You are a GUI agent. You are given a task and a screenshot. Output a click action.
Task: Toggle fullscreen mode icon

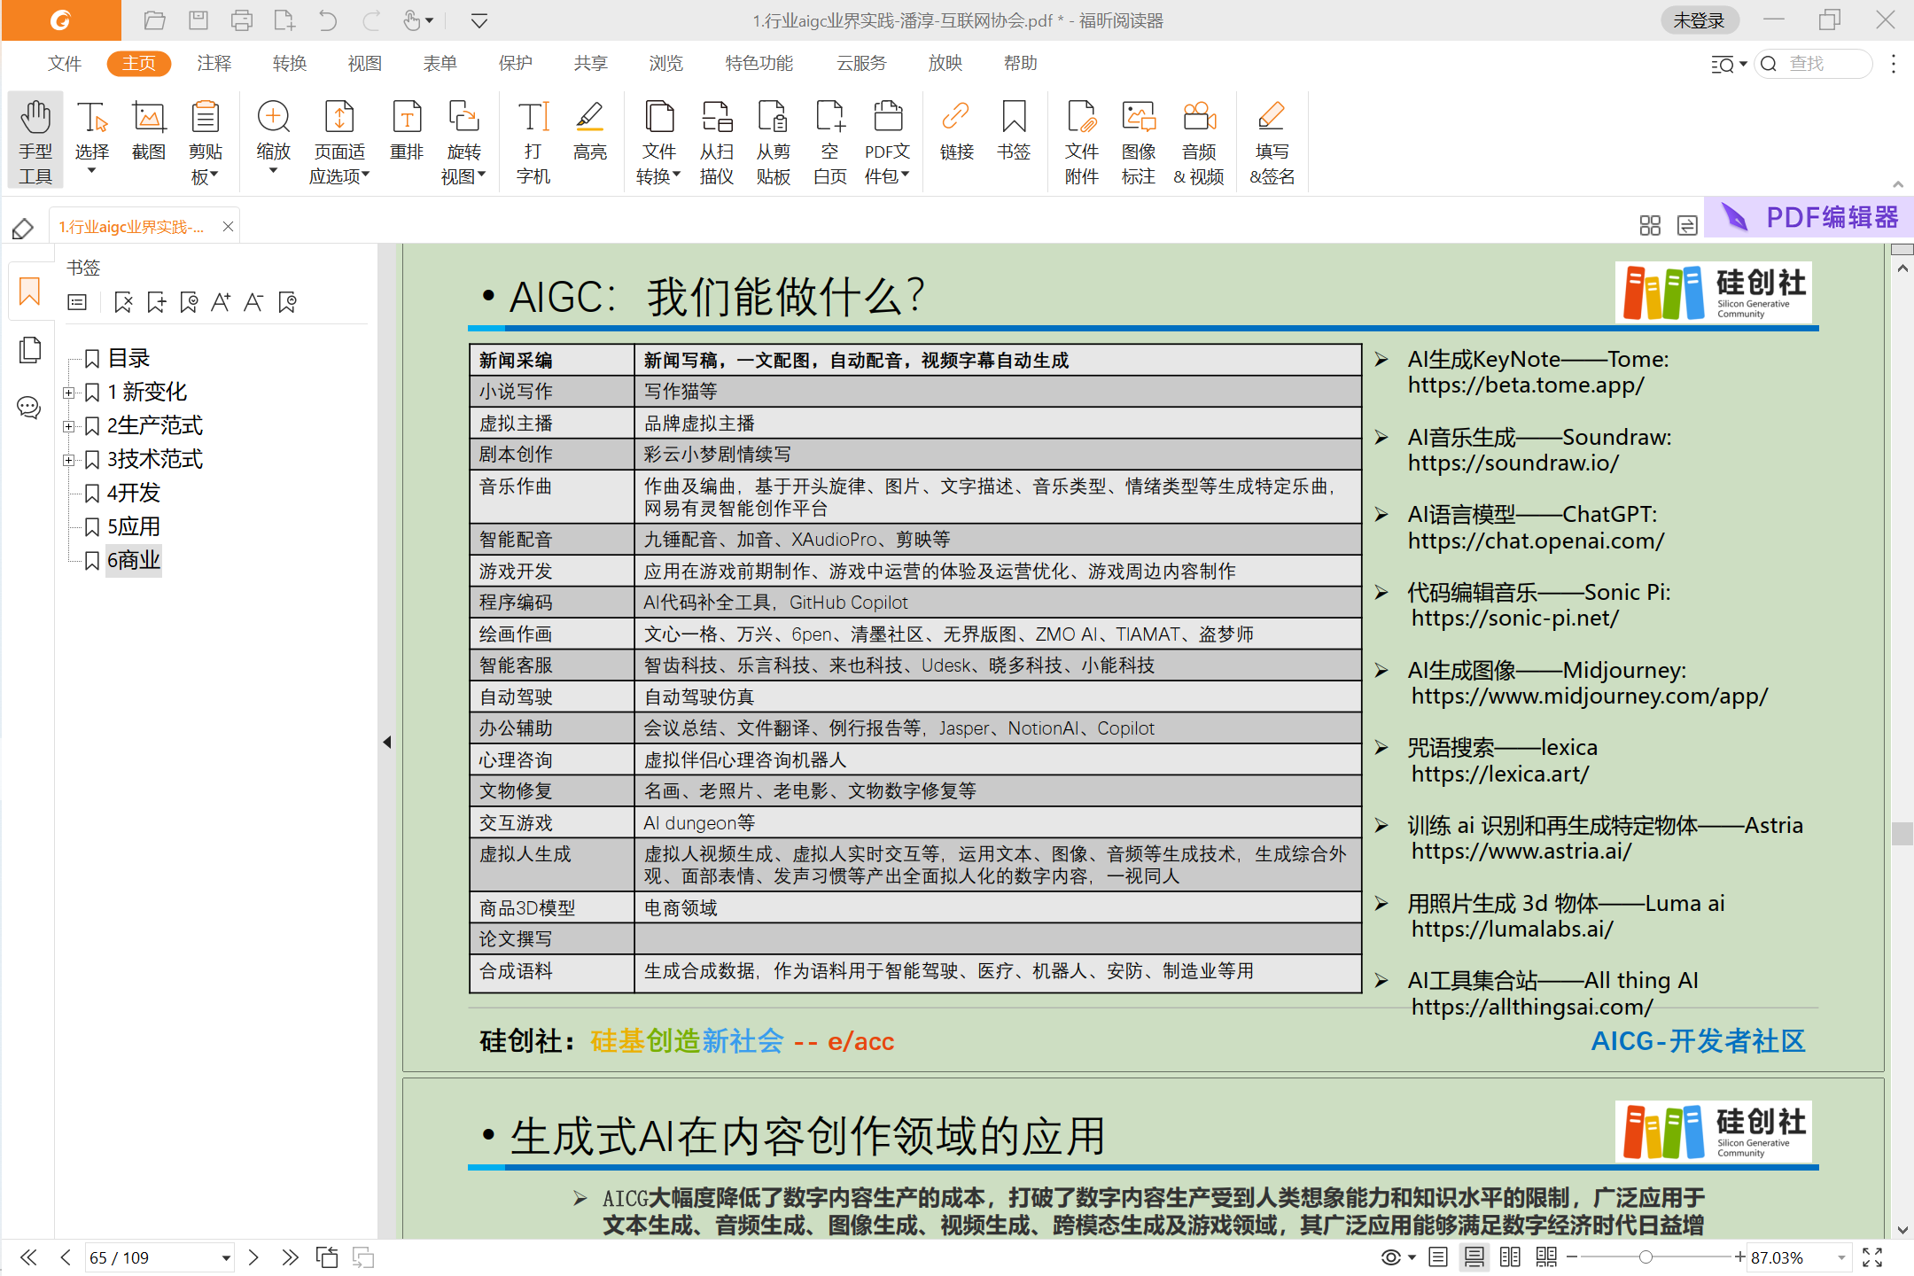click(1872, 1257)
